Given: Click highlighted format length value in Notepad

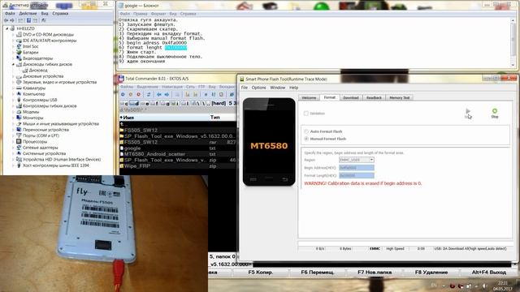Looking at the screenshot, I should [175, 48].
